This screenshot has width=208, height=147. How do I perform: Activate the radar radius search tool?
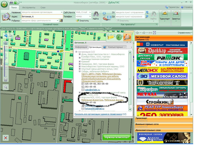(119, 37)
